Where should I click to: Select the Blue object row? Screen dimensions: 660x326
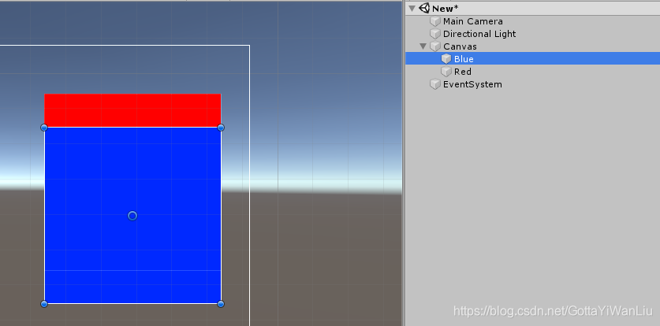pos(532,58)
